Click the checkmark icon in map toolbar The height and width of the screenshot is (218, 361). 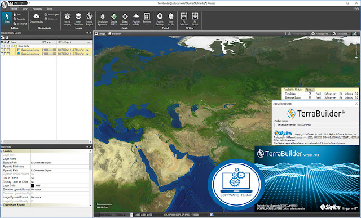click(355, 34)
